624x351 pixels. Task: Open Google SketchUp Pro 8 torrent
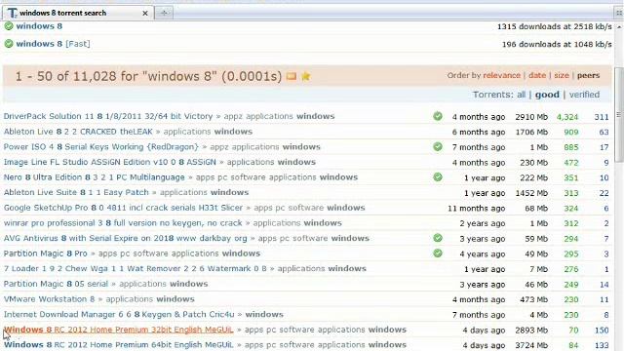click(123, 208)
